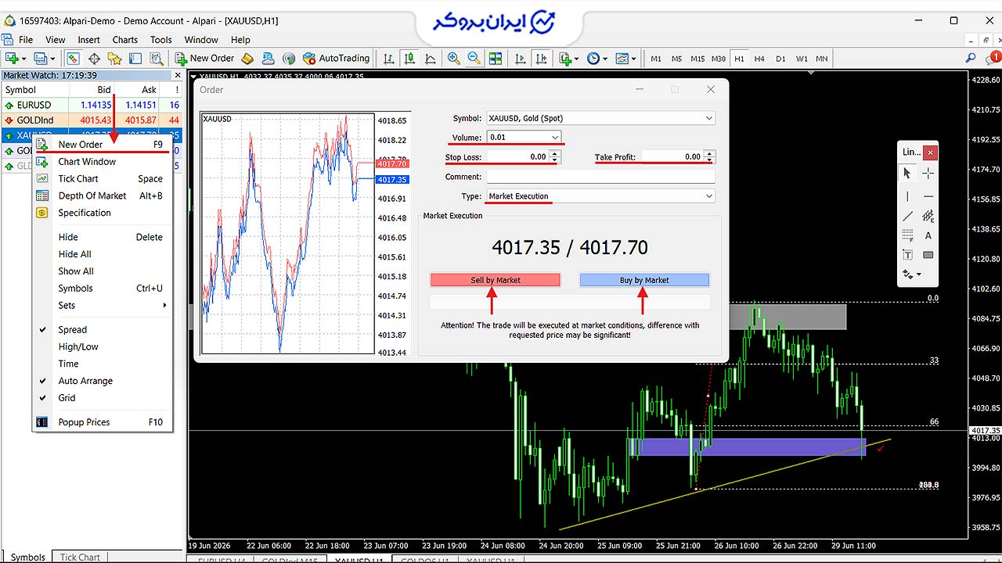Click the Tile Windows icon
The width and height of the screenshot is (1002, 563).
pyautogui.click(x=495, y=59)
